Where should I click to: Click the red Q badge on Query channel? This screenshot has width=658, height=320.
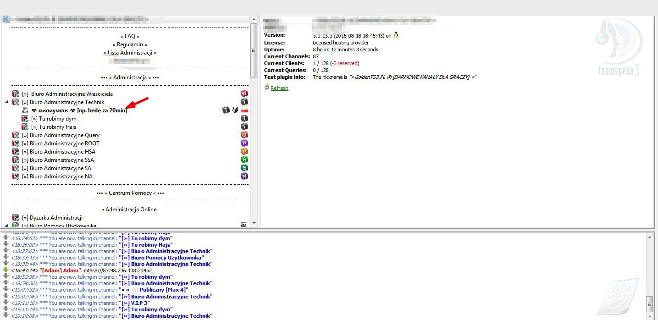tap(244, 135)
